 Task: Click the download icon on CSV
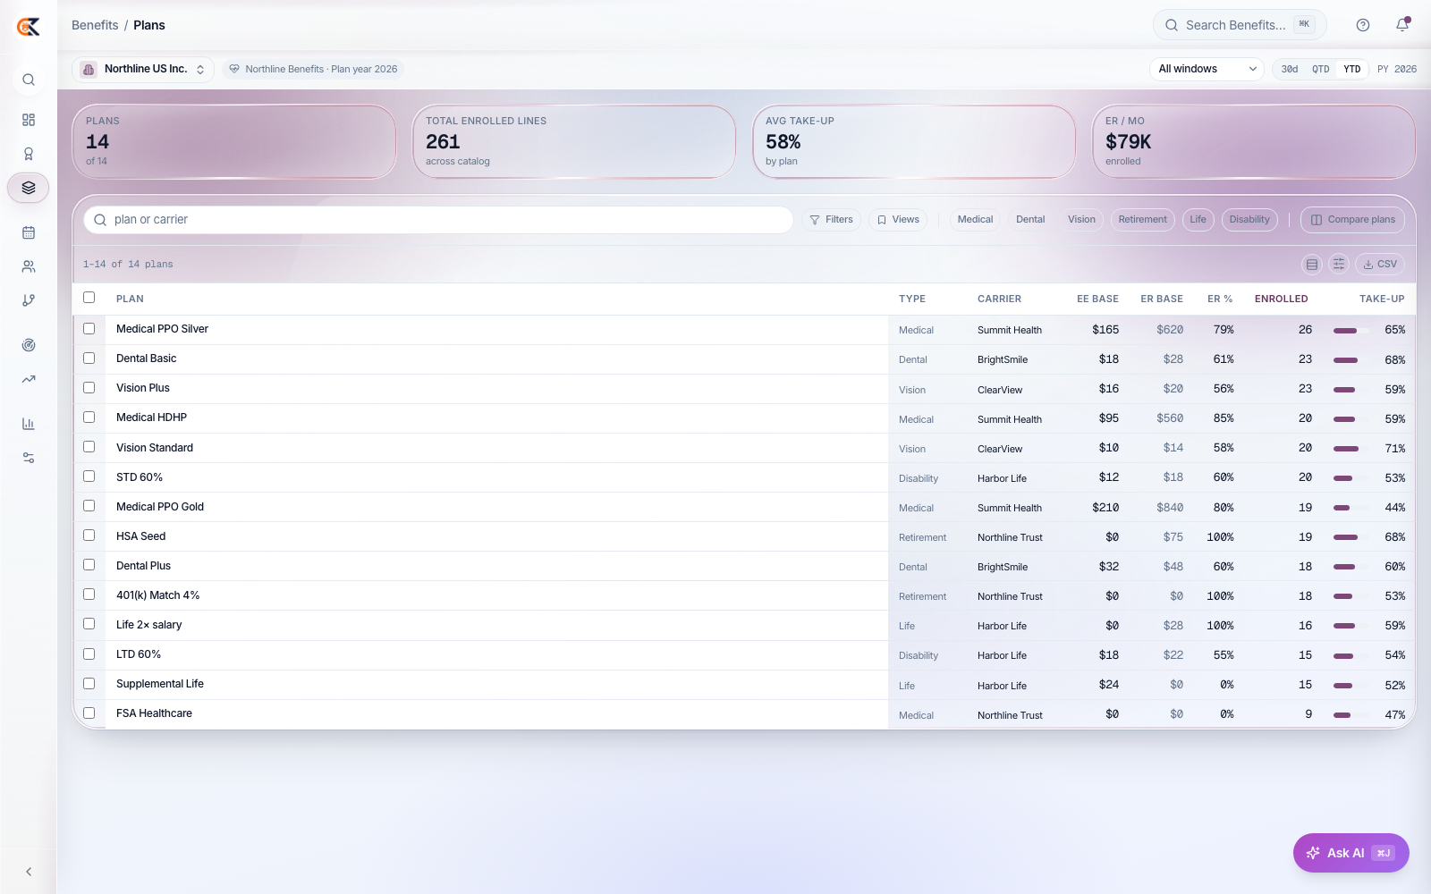click(x=1368, y=265)
